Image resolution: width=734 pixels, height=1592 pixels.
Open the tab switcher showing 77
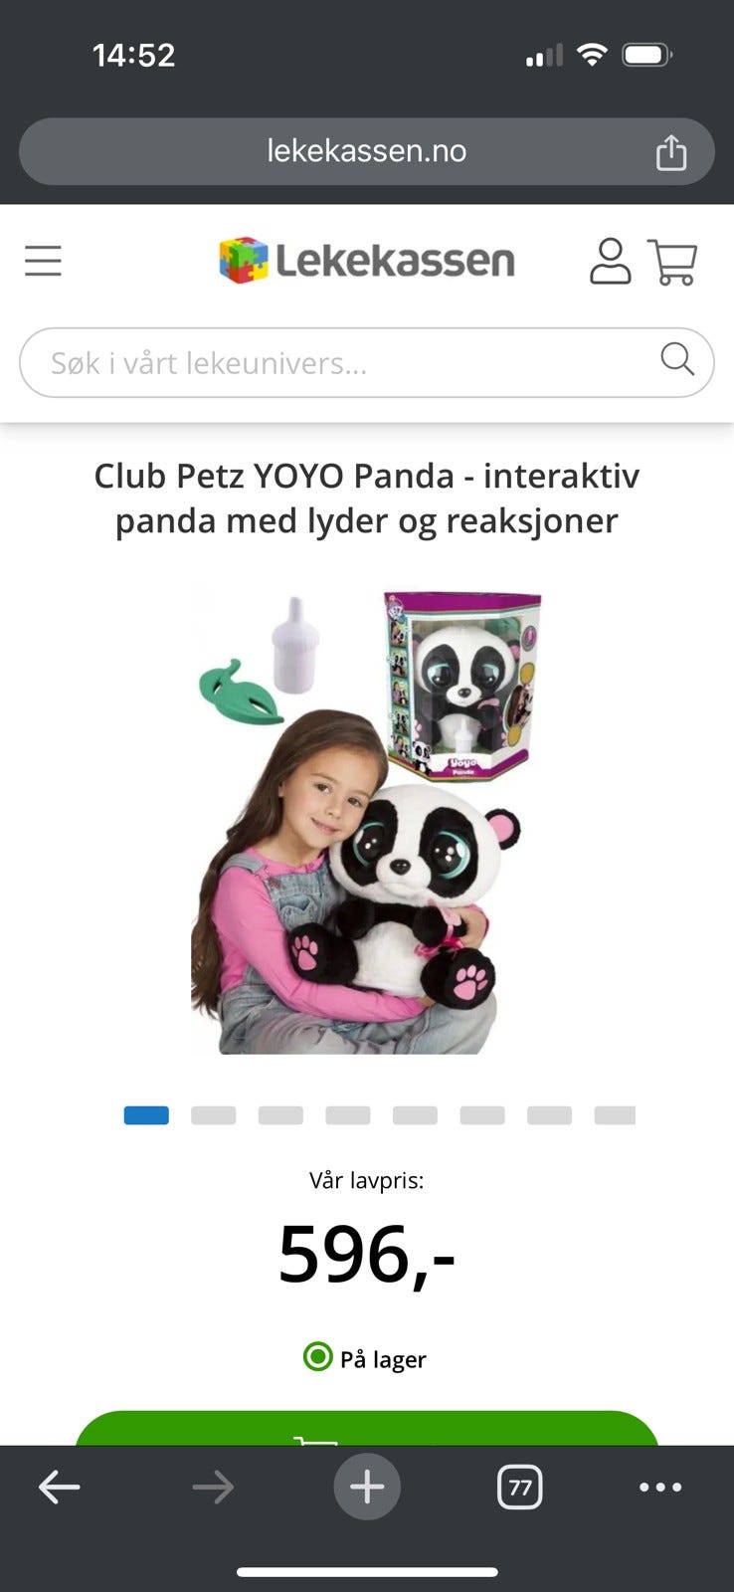(519, 1488)
